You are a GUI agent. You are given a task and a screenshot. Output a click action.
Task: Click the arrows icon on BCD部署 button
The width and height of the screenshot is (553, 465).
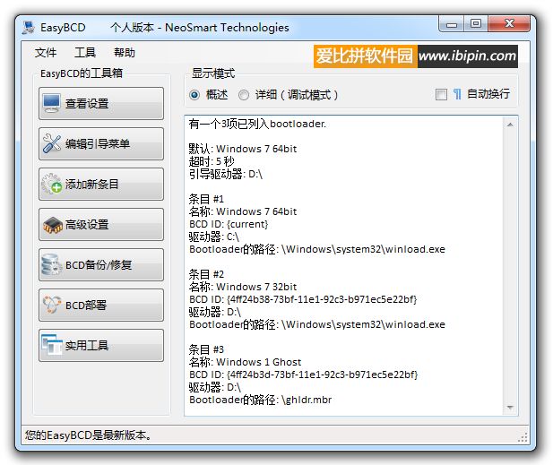click(x=51, y=305)
